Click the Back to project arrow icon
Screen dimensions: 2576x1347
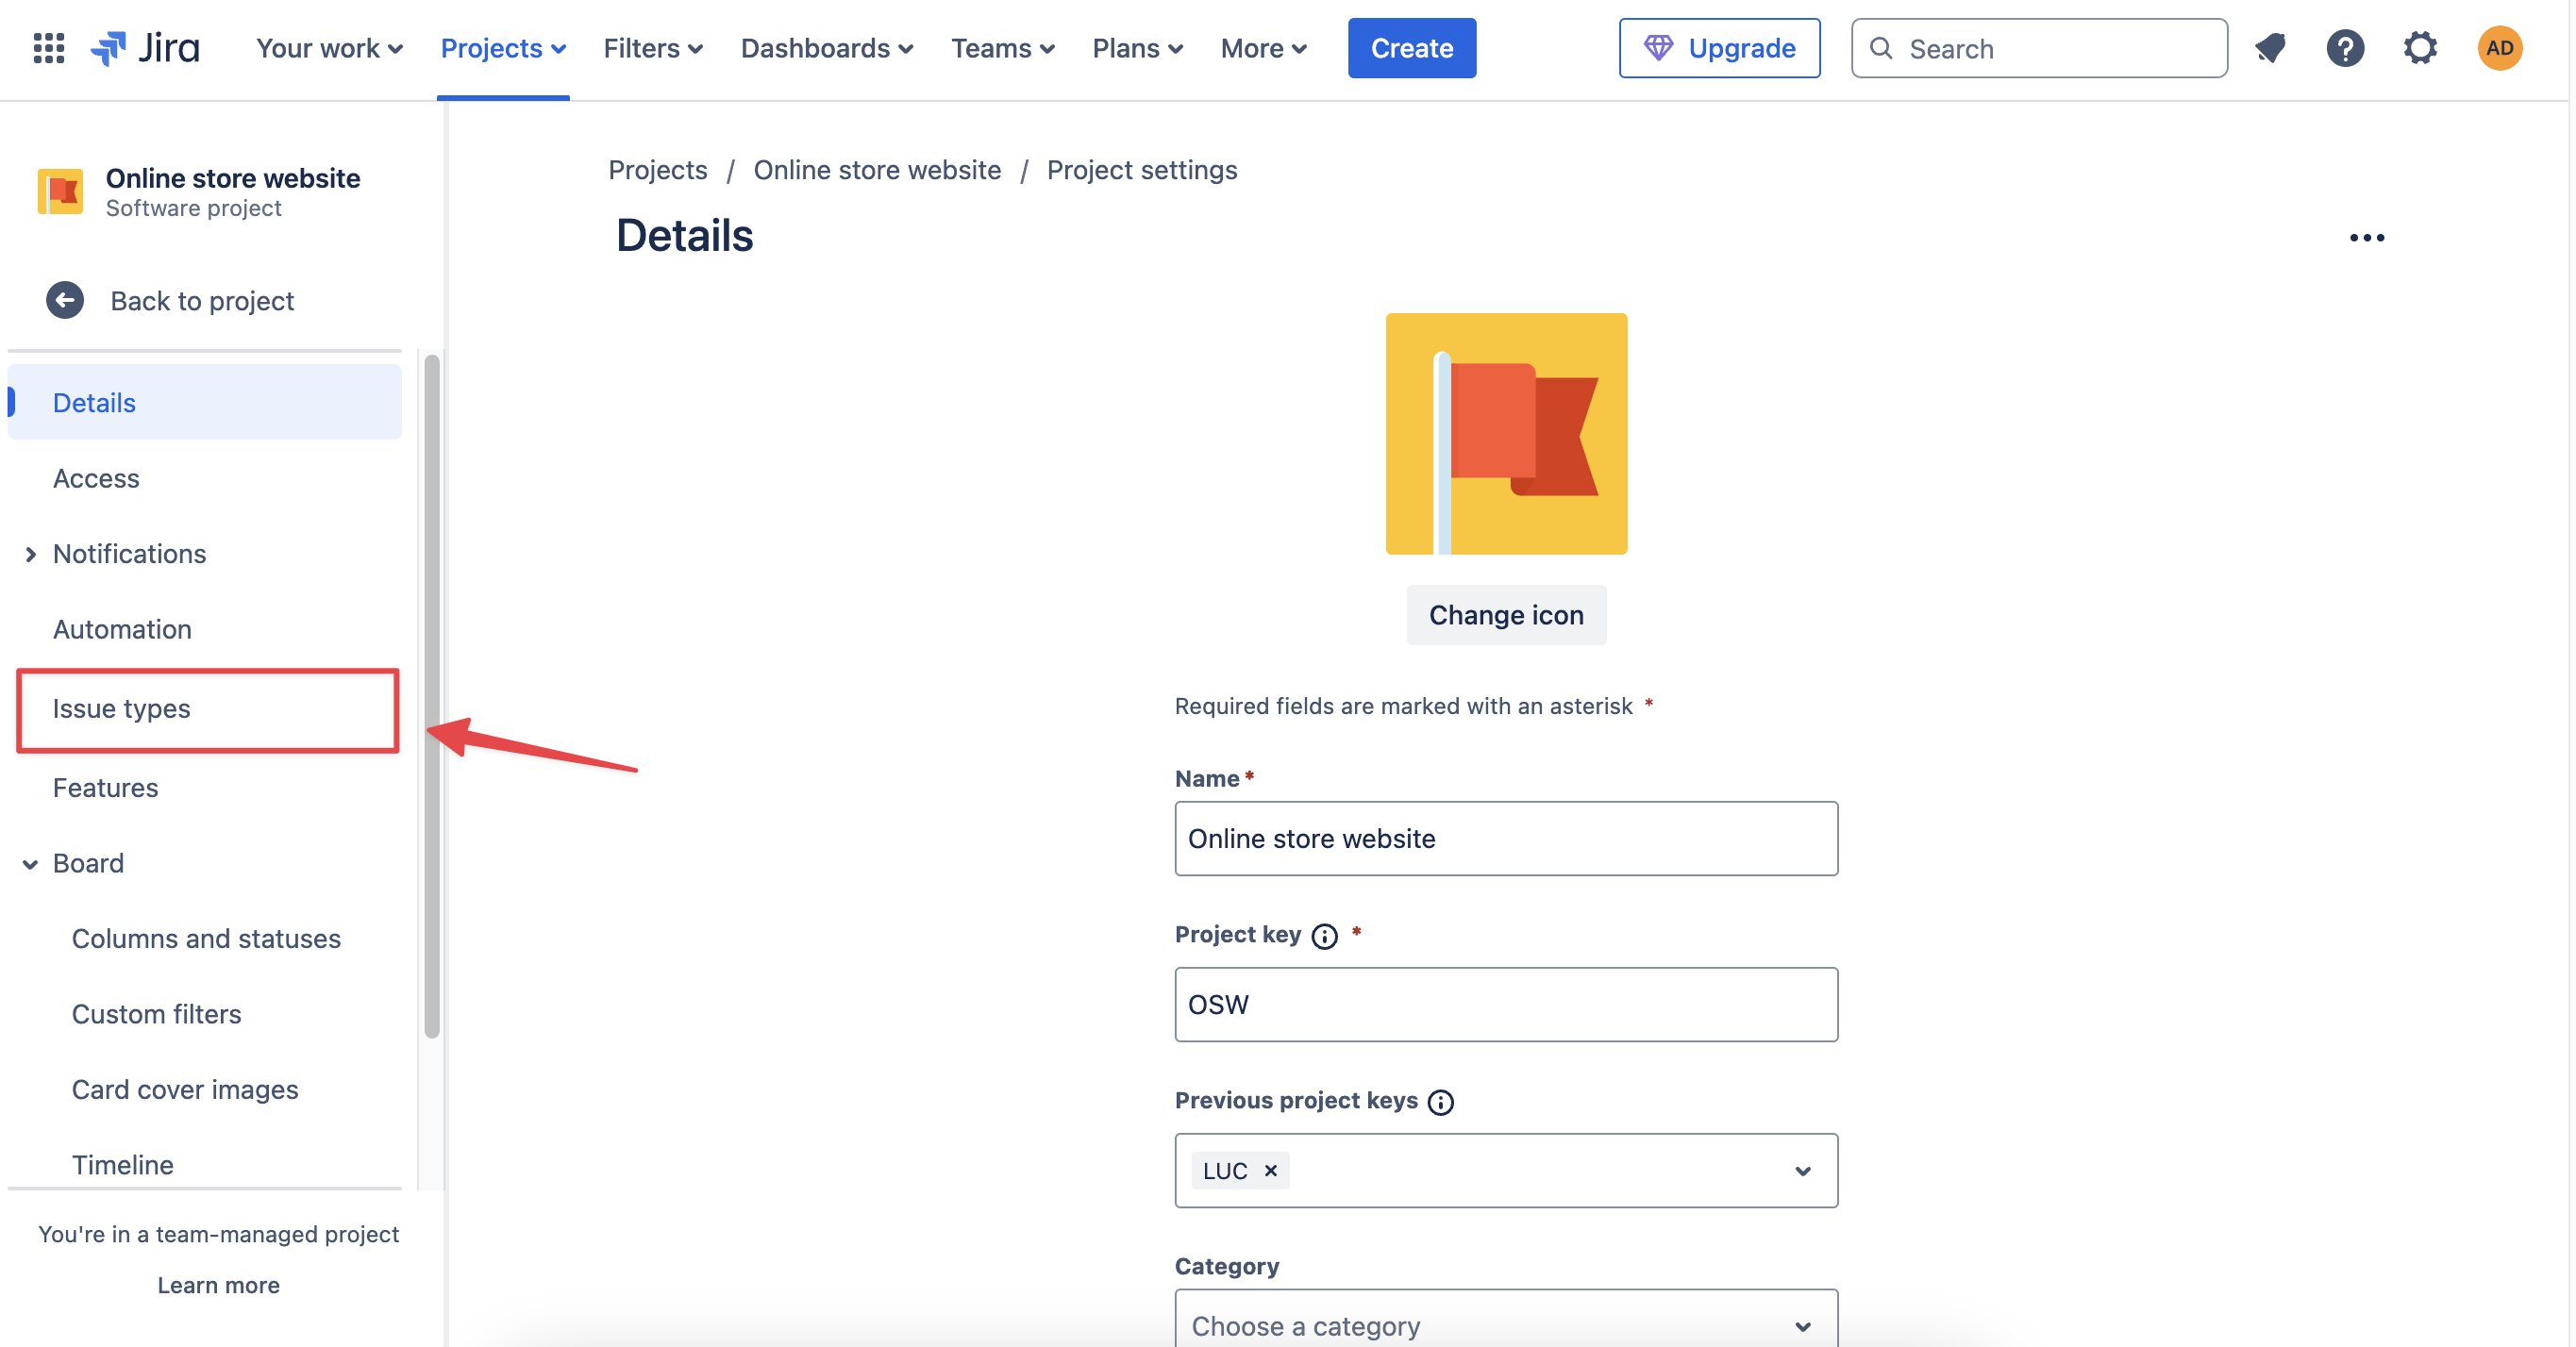coord(65,300)
